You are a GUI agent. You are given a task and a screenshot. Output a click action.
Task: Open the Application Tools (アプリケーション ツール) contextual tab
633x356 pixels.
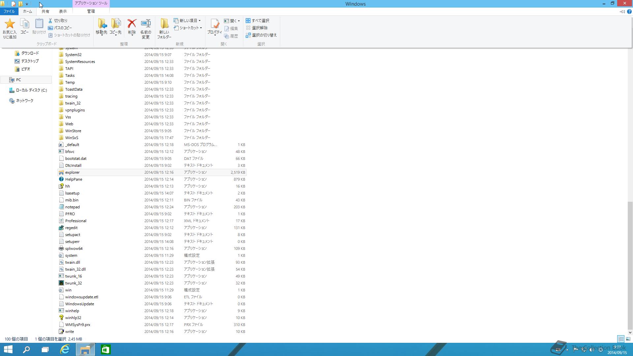[91, 3]
